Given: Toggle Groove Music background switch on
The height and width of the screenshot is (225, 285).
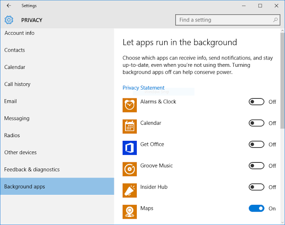Looking at the screenshot, I should (257, 166).
